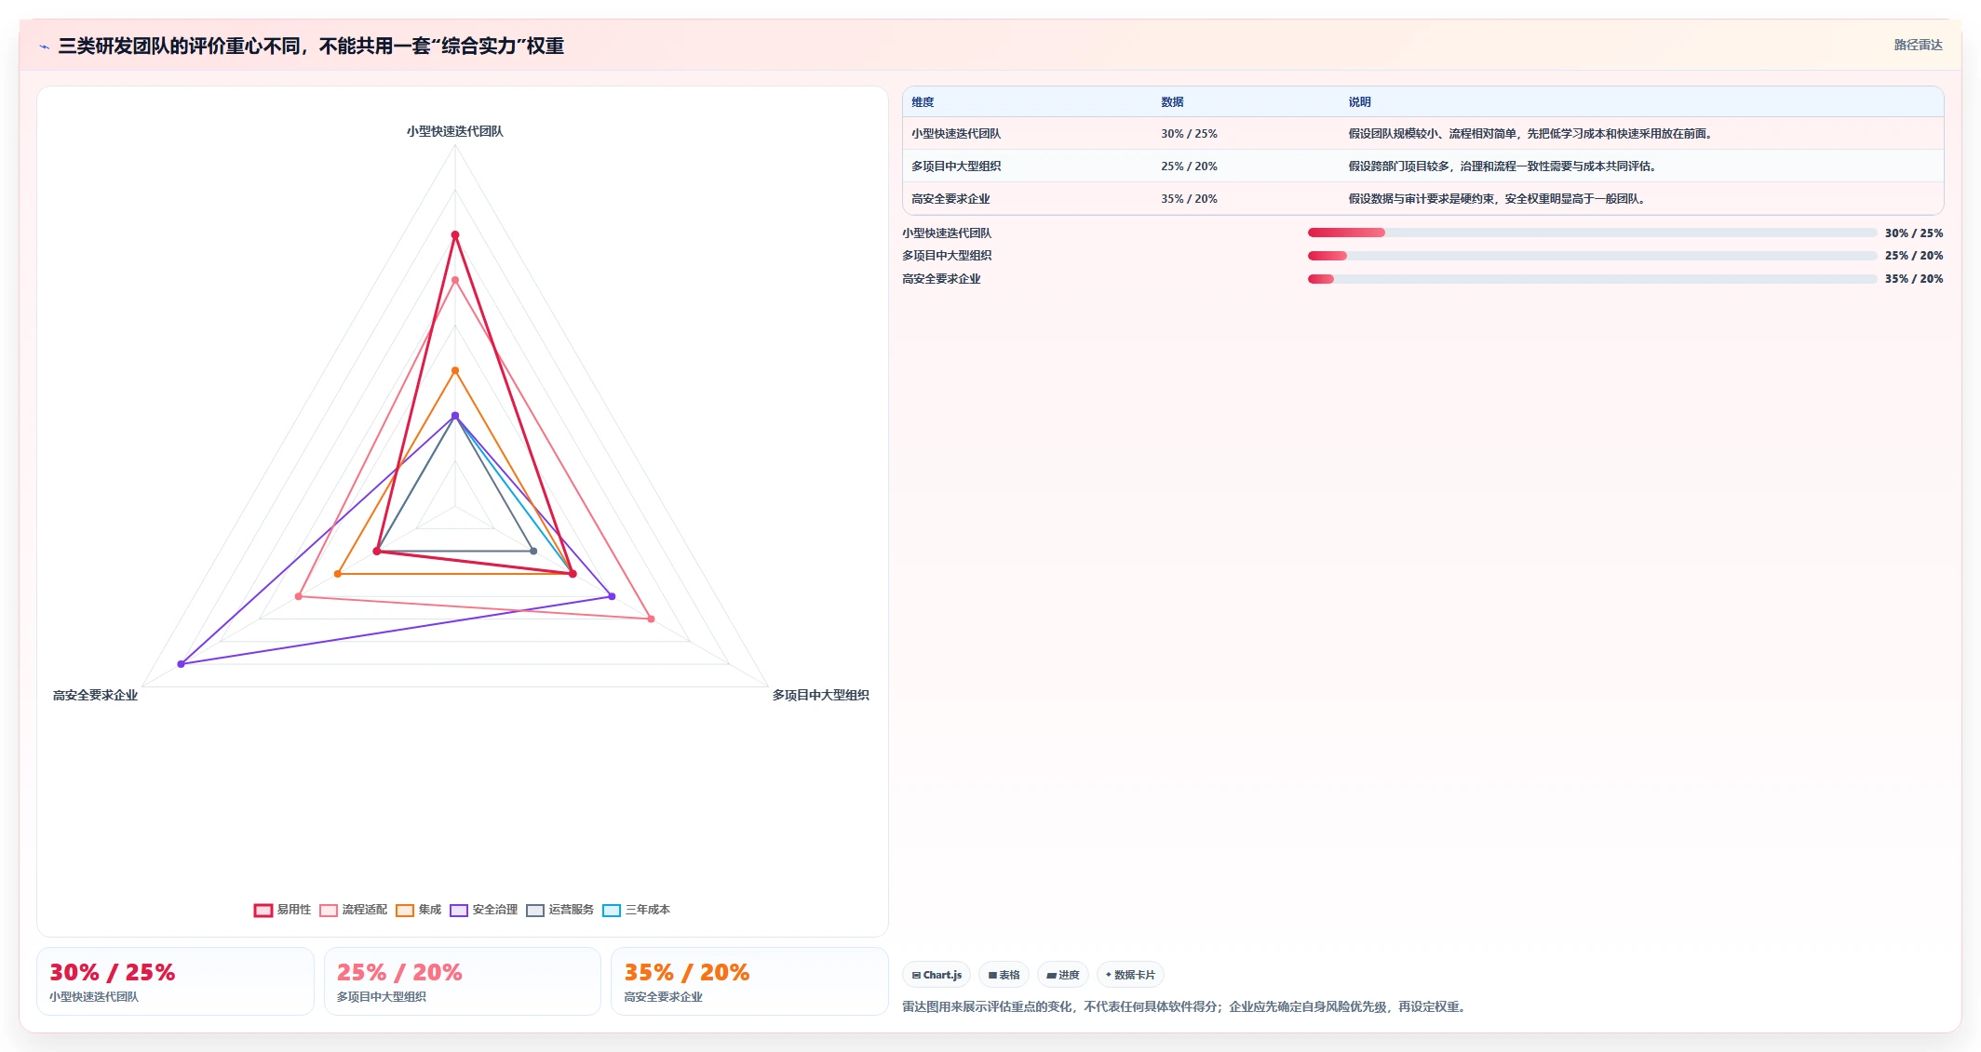Image resolution: width=1981 pixels, height=1052 pixels.
Task: Click the 数据卡片 tag
Action: (1130, 975)
